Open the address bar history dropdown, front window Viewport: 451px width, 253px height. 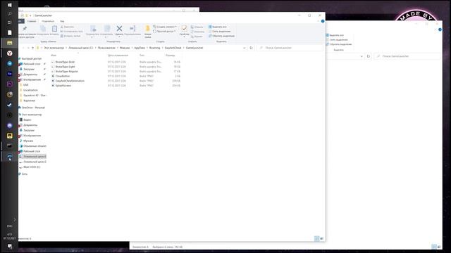(x=245, y=48)
